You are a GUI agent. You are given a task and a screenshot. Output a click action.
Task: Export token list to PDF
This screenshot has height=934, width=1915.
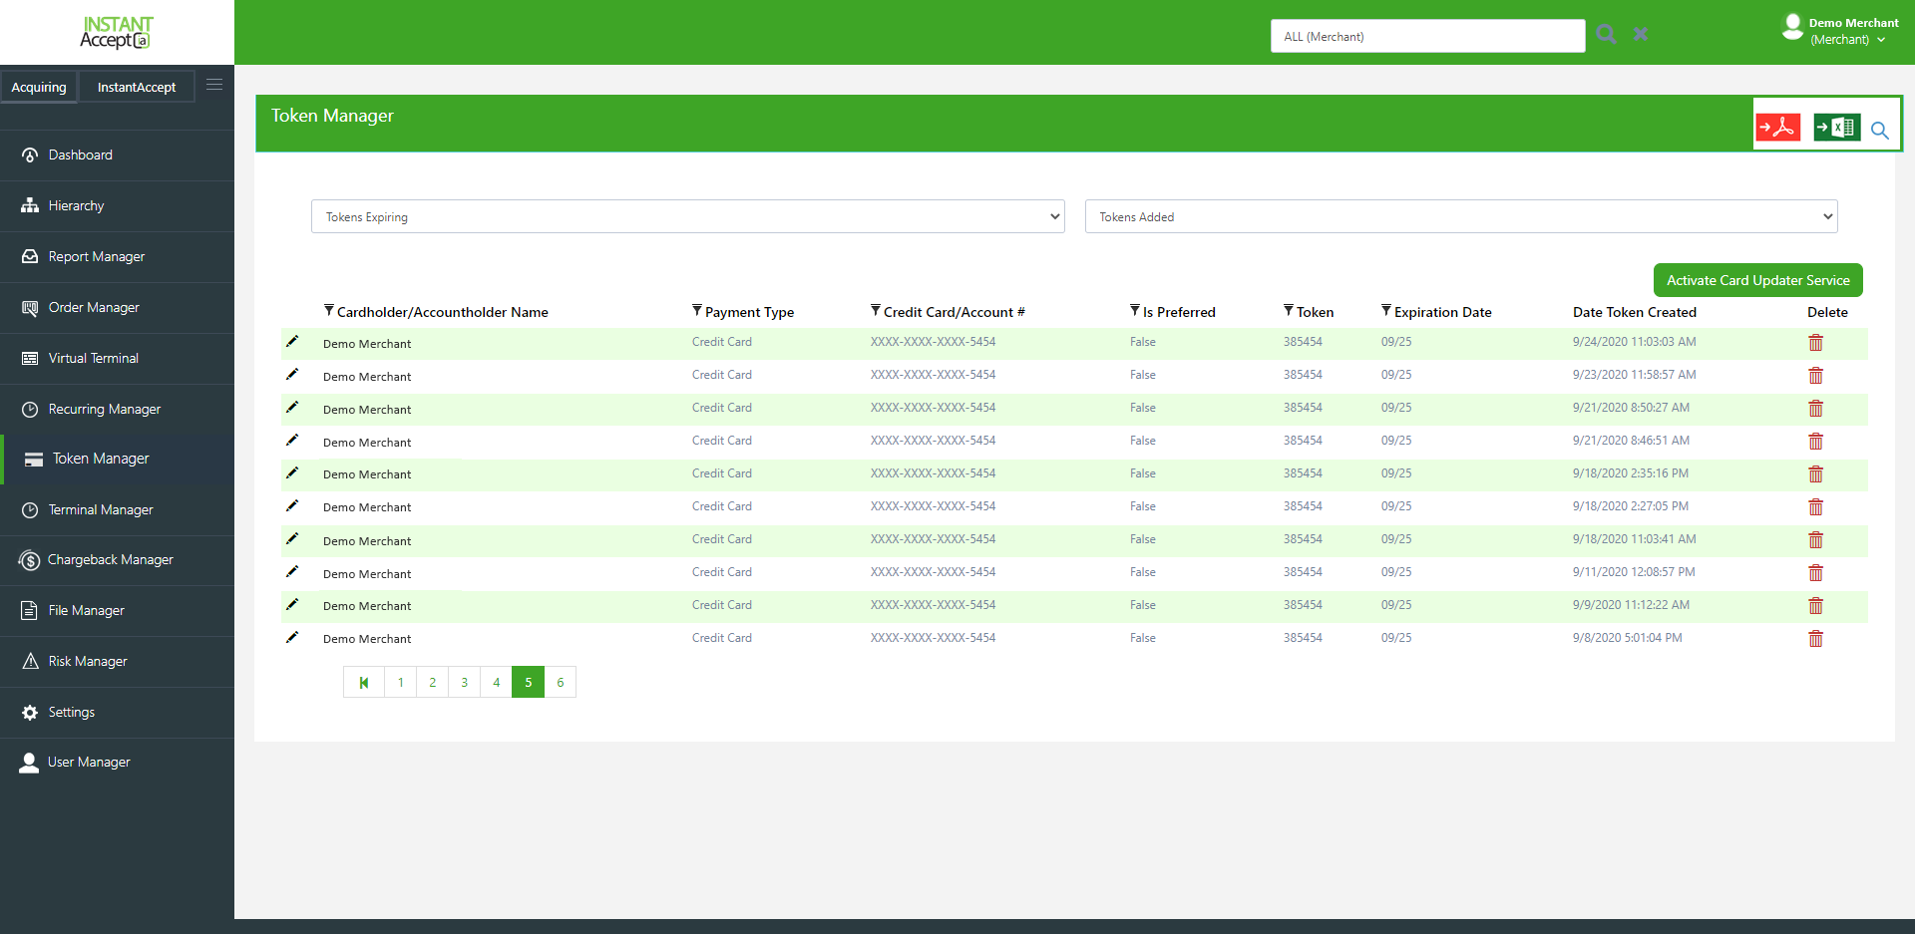coord(1777,128)
